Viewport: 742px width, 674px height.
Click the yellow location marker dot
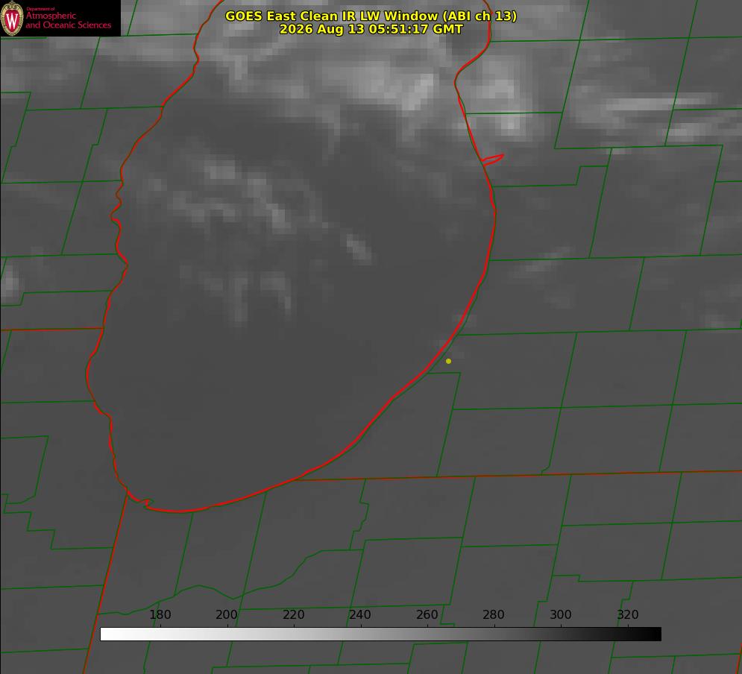[449, 361]
